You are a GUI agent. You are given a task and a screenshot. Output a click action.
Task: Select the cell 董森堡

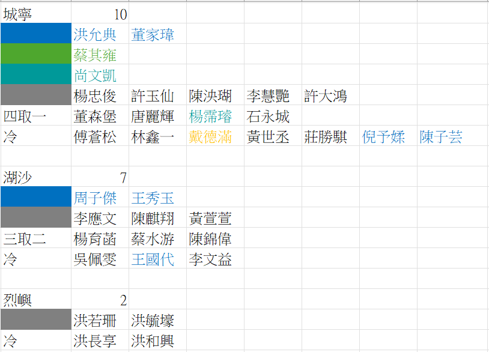pyautogui.click(x=100, y=115)
